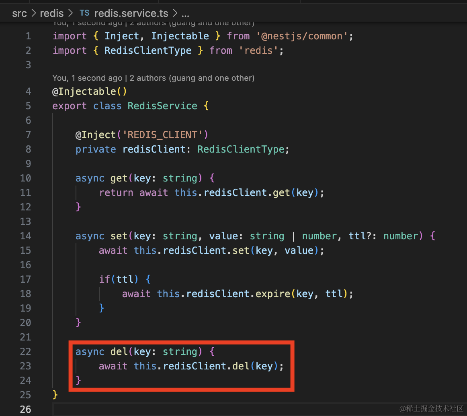Click RedisClientType in the import statement

coord(147,51)
